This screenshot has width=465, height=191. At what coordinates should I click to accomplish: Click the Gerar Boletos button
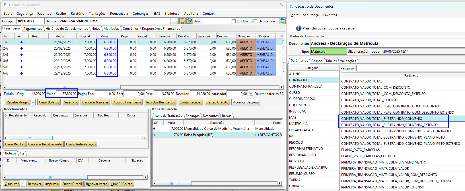[x=49, y=102]
